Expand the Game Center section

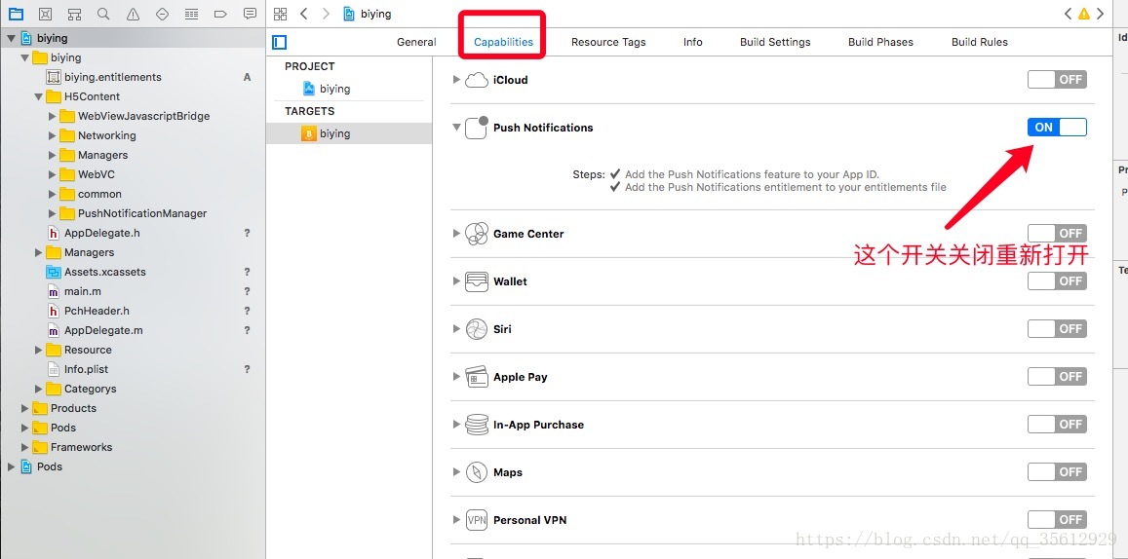(x=456, y=234)
